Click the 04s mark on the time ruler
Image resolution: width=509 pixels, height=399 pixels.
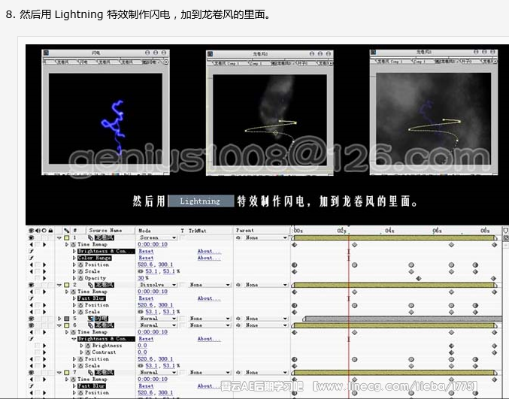(389, 231)
